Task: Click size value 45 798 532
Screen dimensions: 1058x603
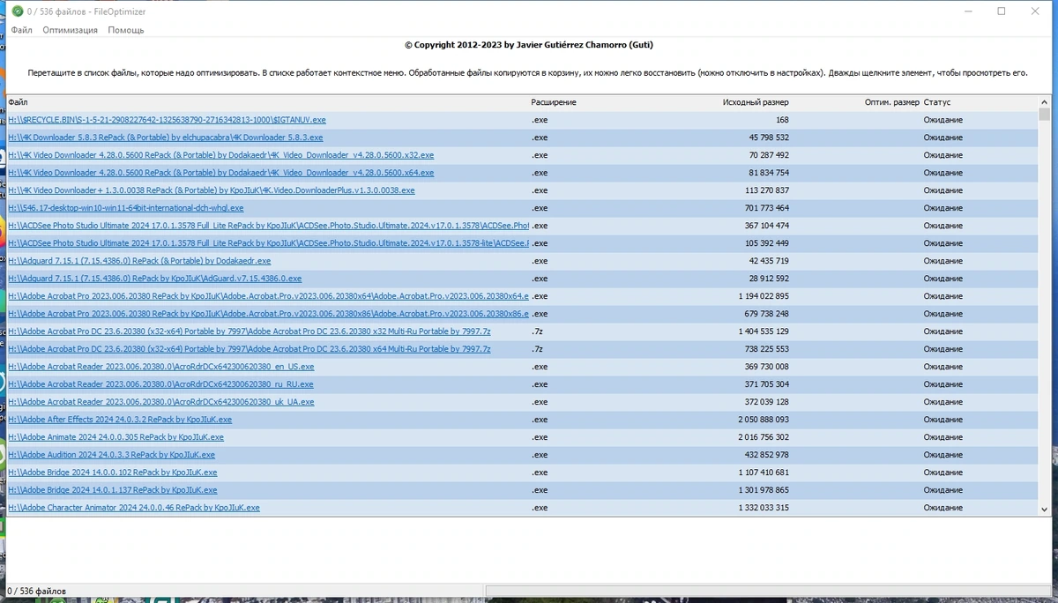Action: (769, 138)
